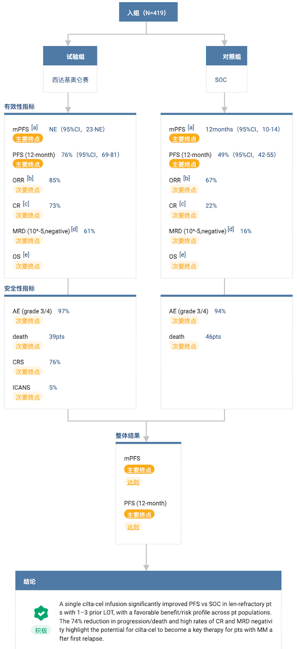
Task: Click the 安全性指标 section heading
Action: 19,288
